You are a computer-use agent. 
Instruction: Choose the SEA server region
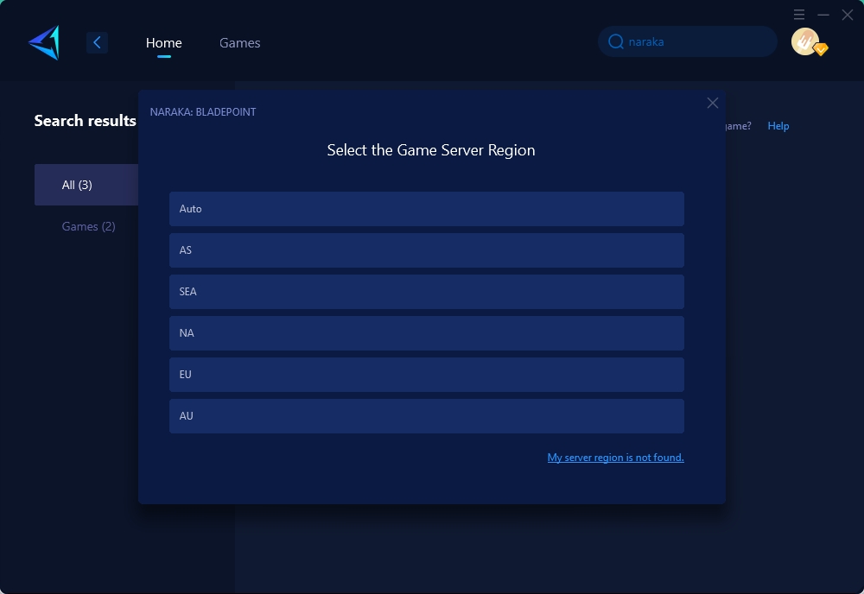[427, 292]
